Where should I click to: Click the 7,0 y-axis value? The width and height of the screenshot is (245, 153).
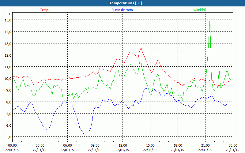point(9,114)
